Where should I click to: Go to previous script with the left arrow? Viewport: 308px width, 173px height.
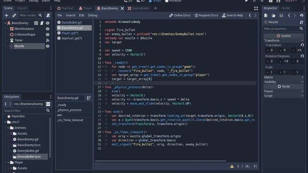(250, 15)
